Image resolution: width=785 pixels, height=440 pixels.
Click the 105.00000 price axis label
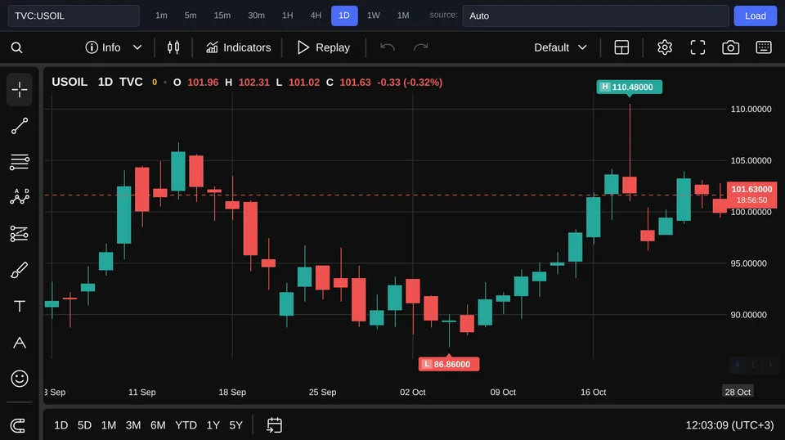point(751,160)
